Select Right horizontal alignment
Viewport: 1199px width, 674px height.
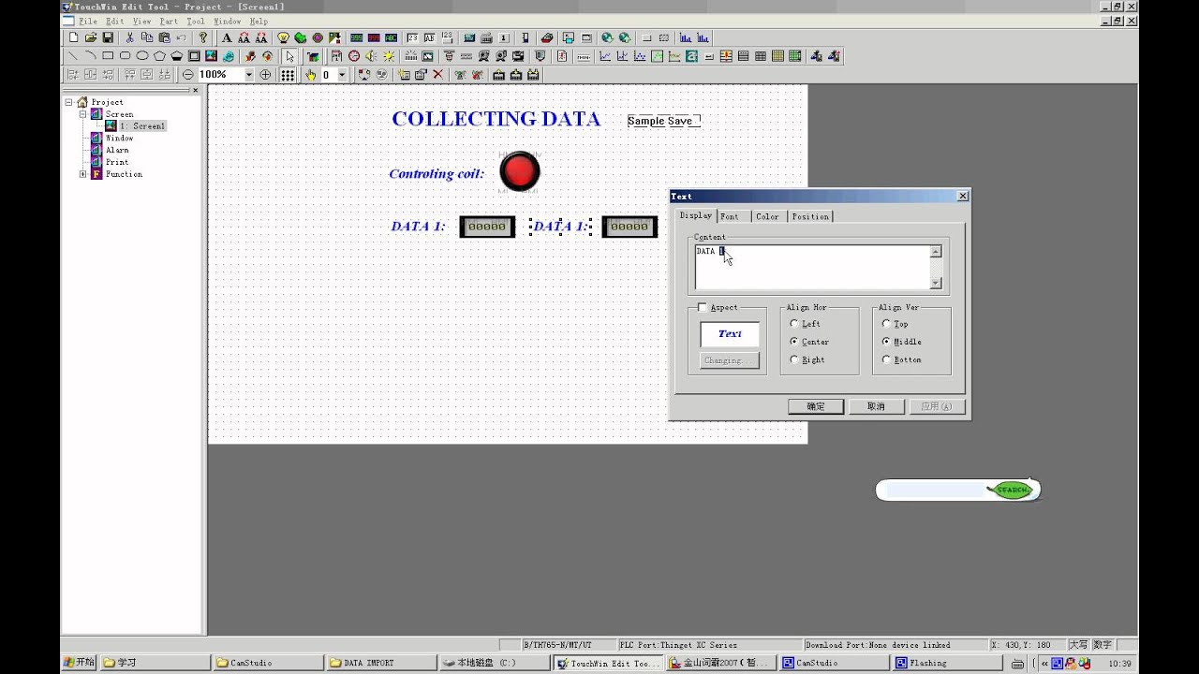coord(794,359)
